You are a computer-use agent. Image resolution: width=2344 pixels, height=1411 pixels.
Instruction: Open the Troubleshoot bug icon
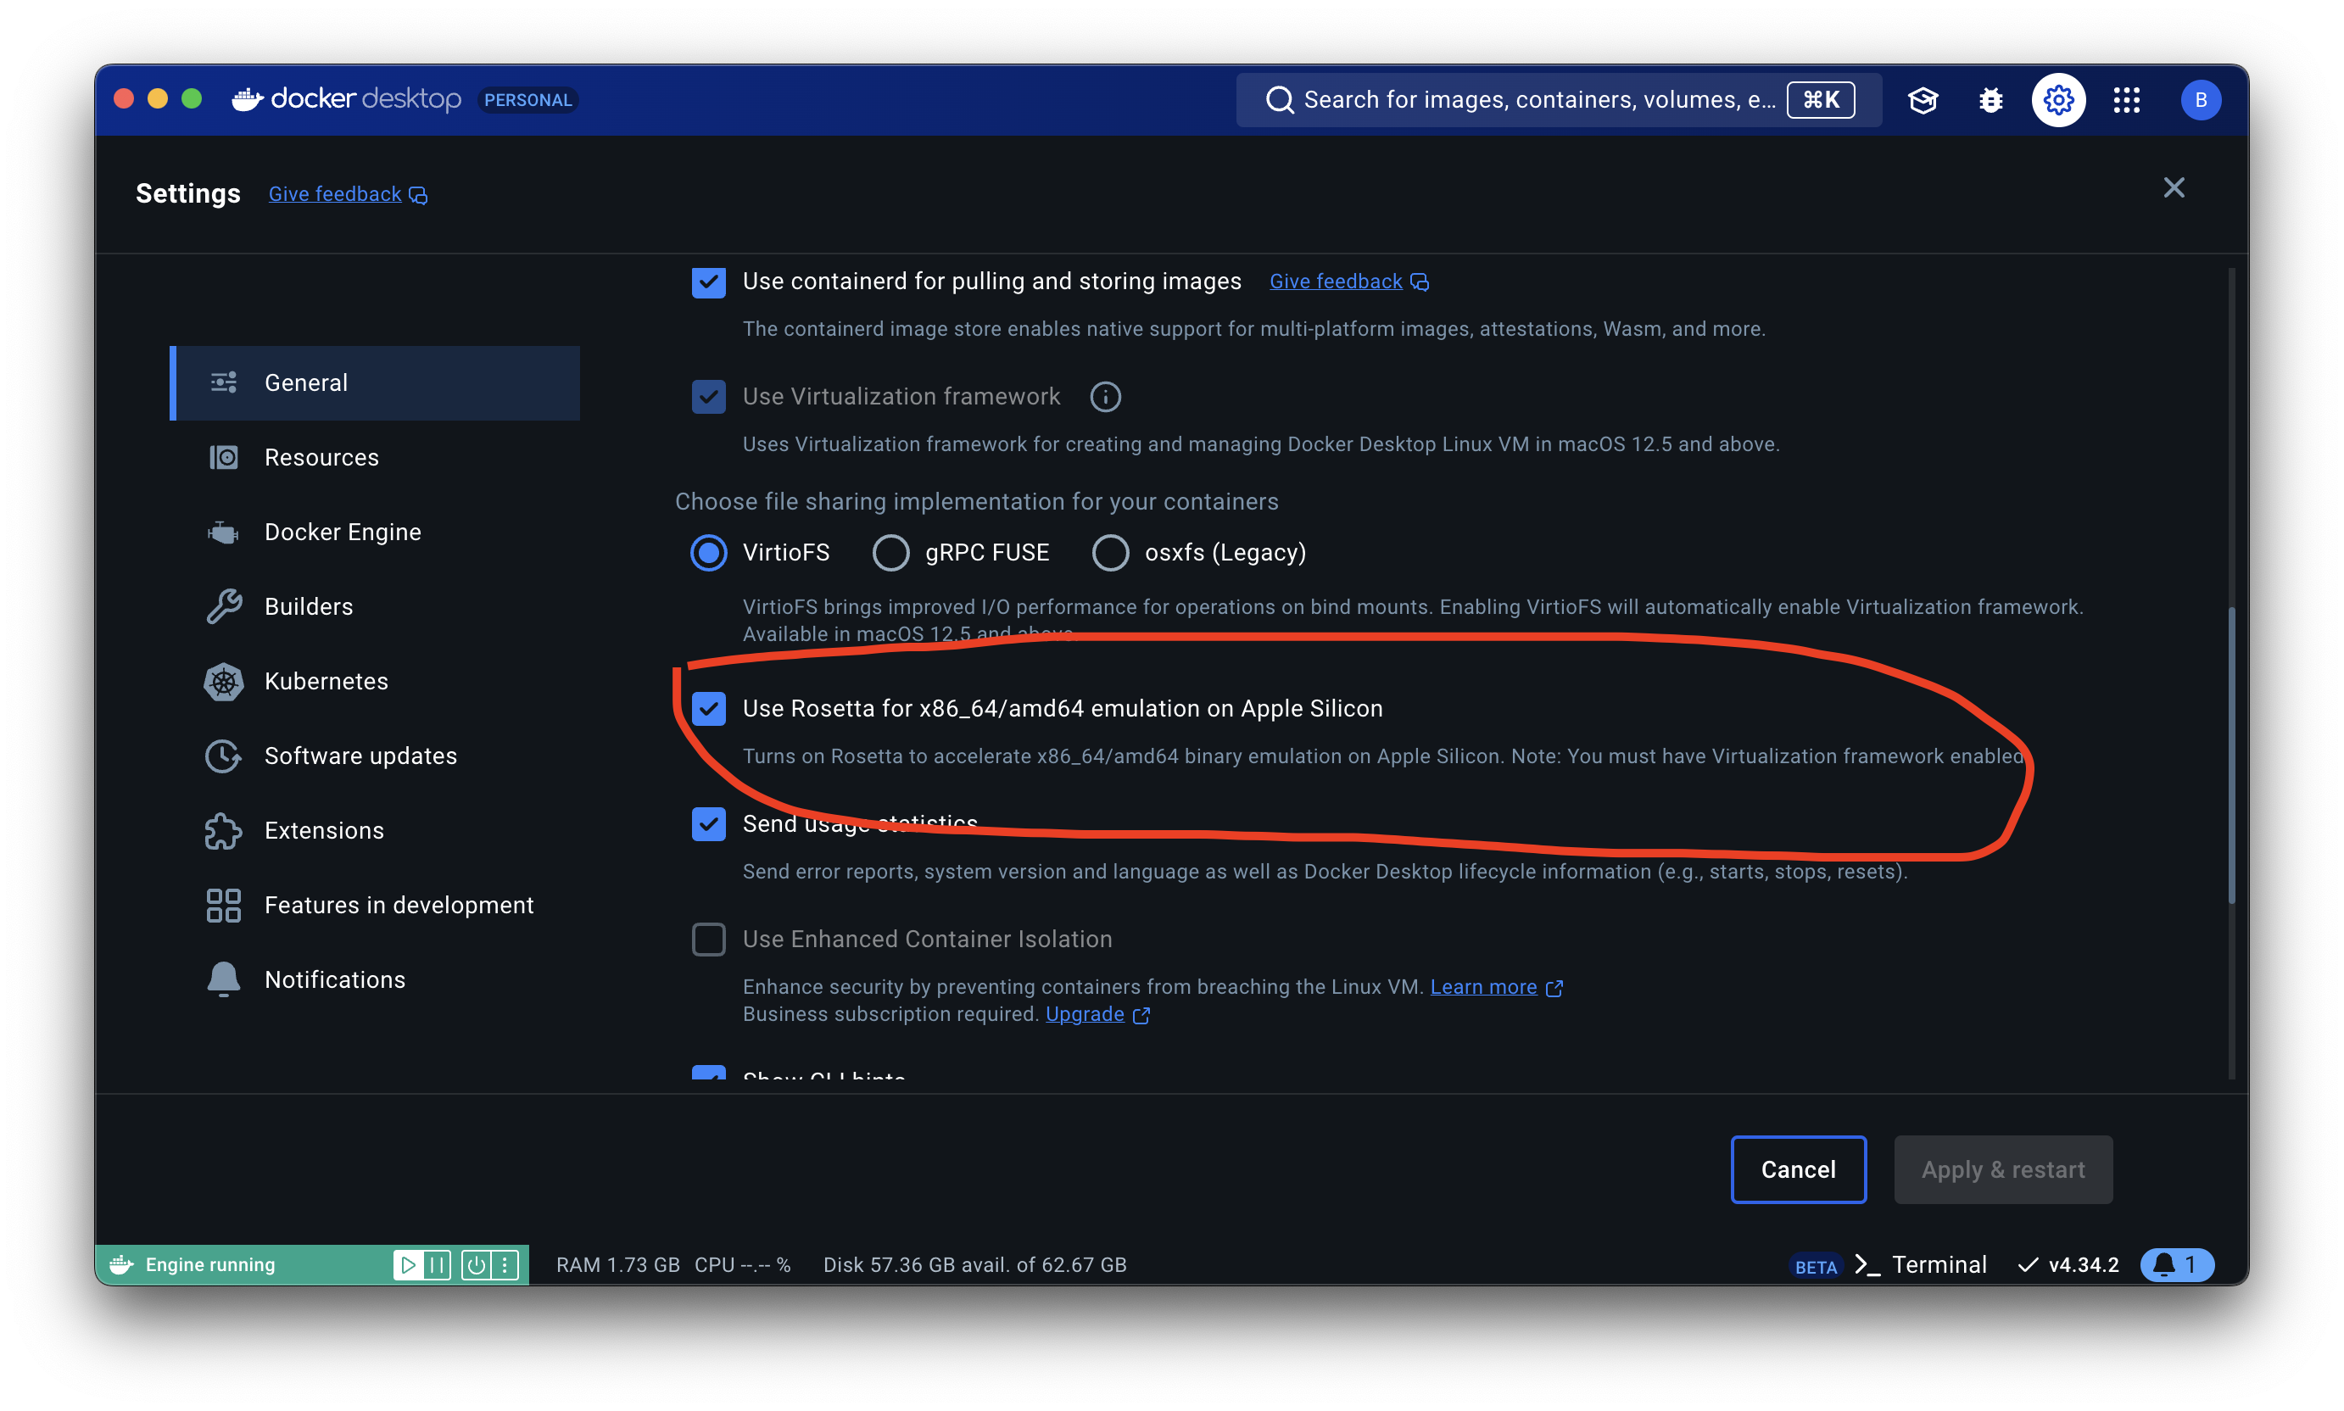tap(1990, 100)
